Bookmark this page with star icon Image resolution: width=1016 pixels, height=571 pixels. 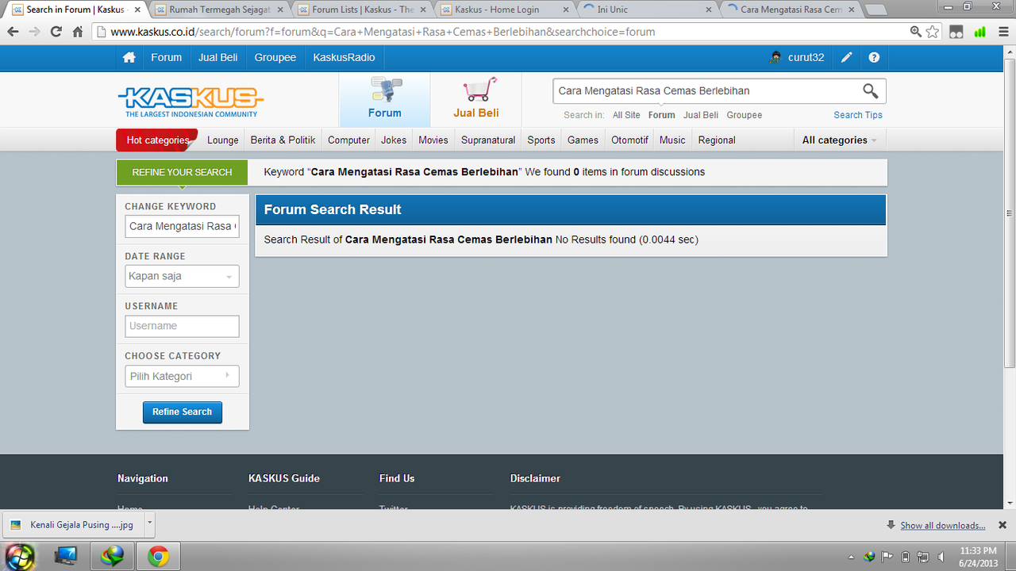pyautogui.click(x=933, y=32)
